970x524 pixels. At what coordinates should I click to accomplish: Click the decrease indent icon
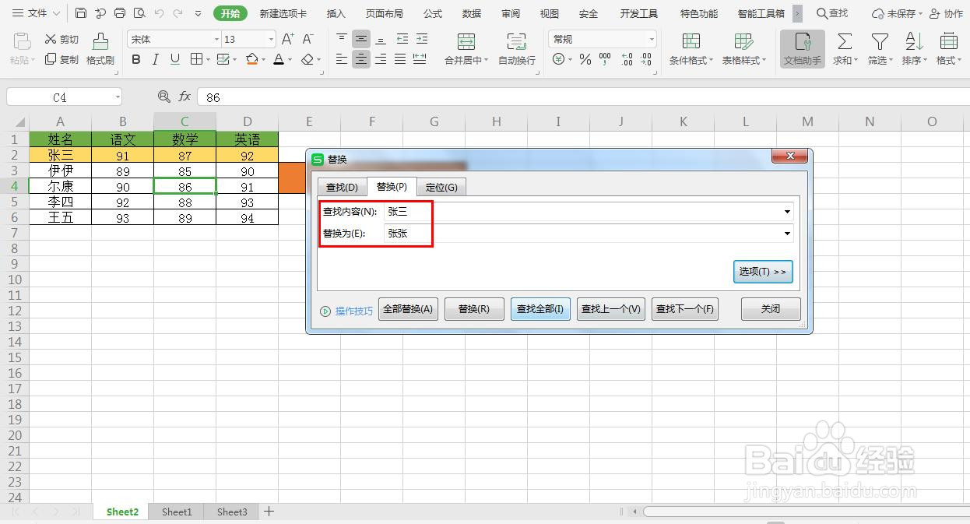[402, 39]
